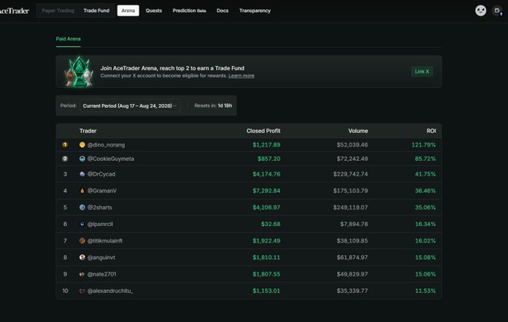Click @anguinvt's avatar icon
Image resolution: width=508 pixels, height=322 pixels.
[82, 257]
